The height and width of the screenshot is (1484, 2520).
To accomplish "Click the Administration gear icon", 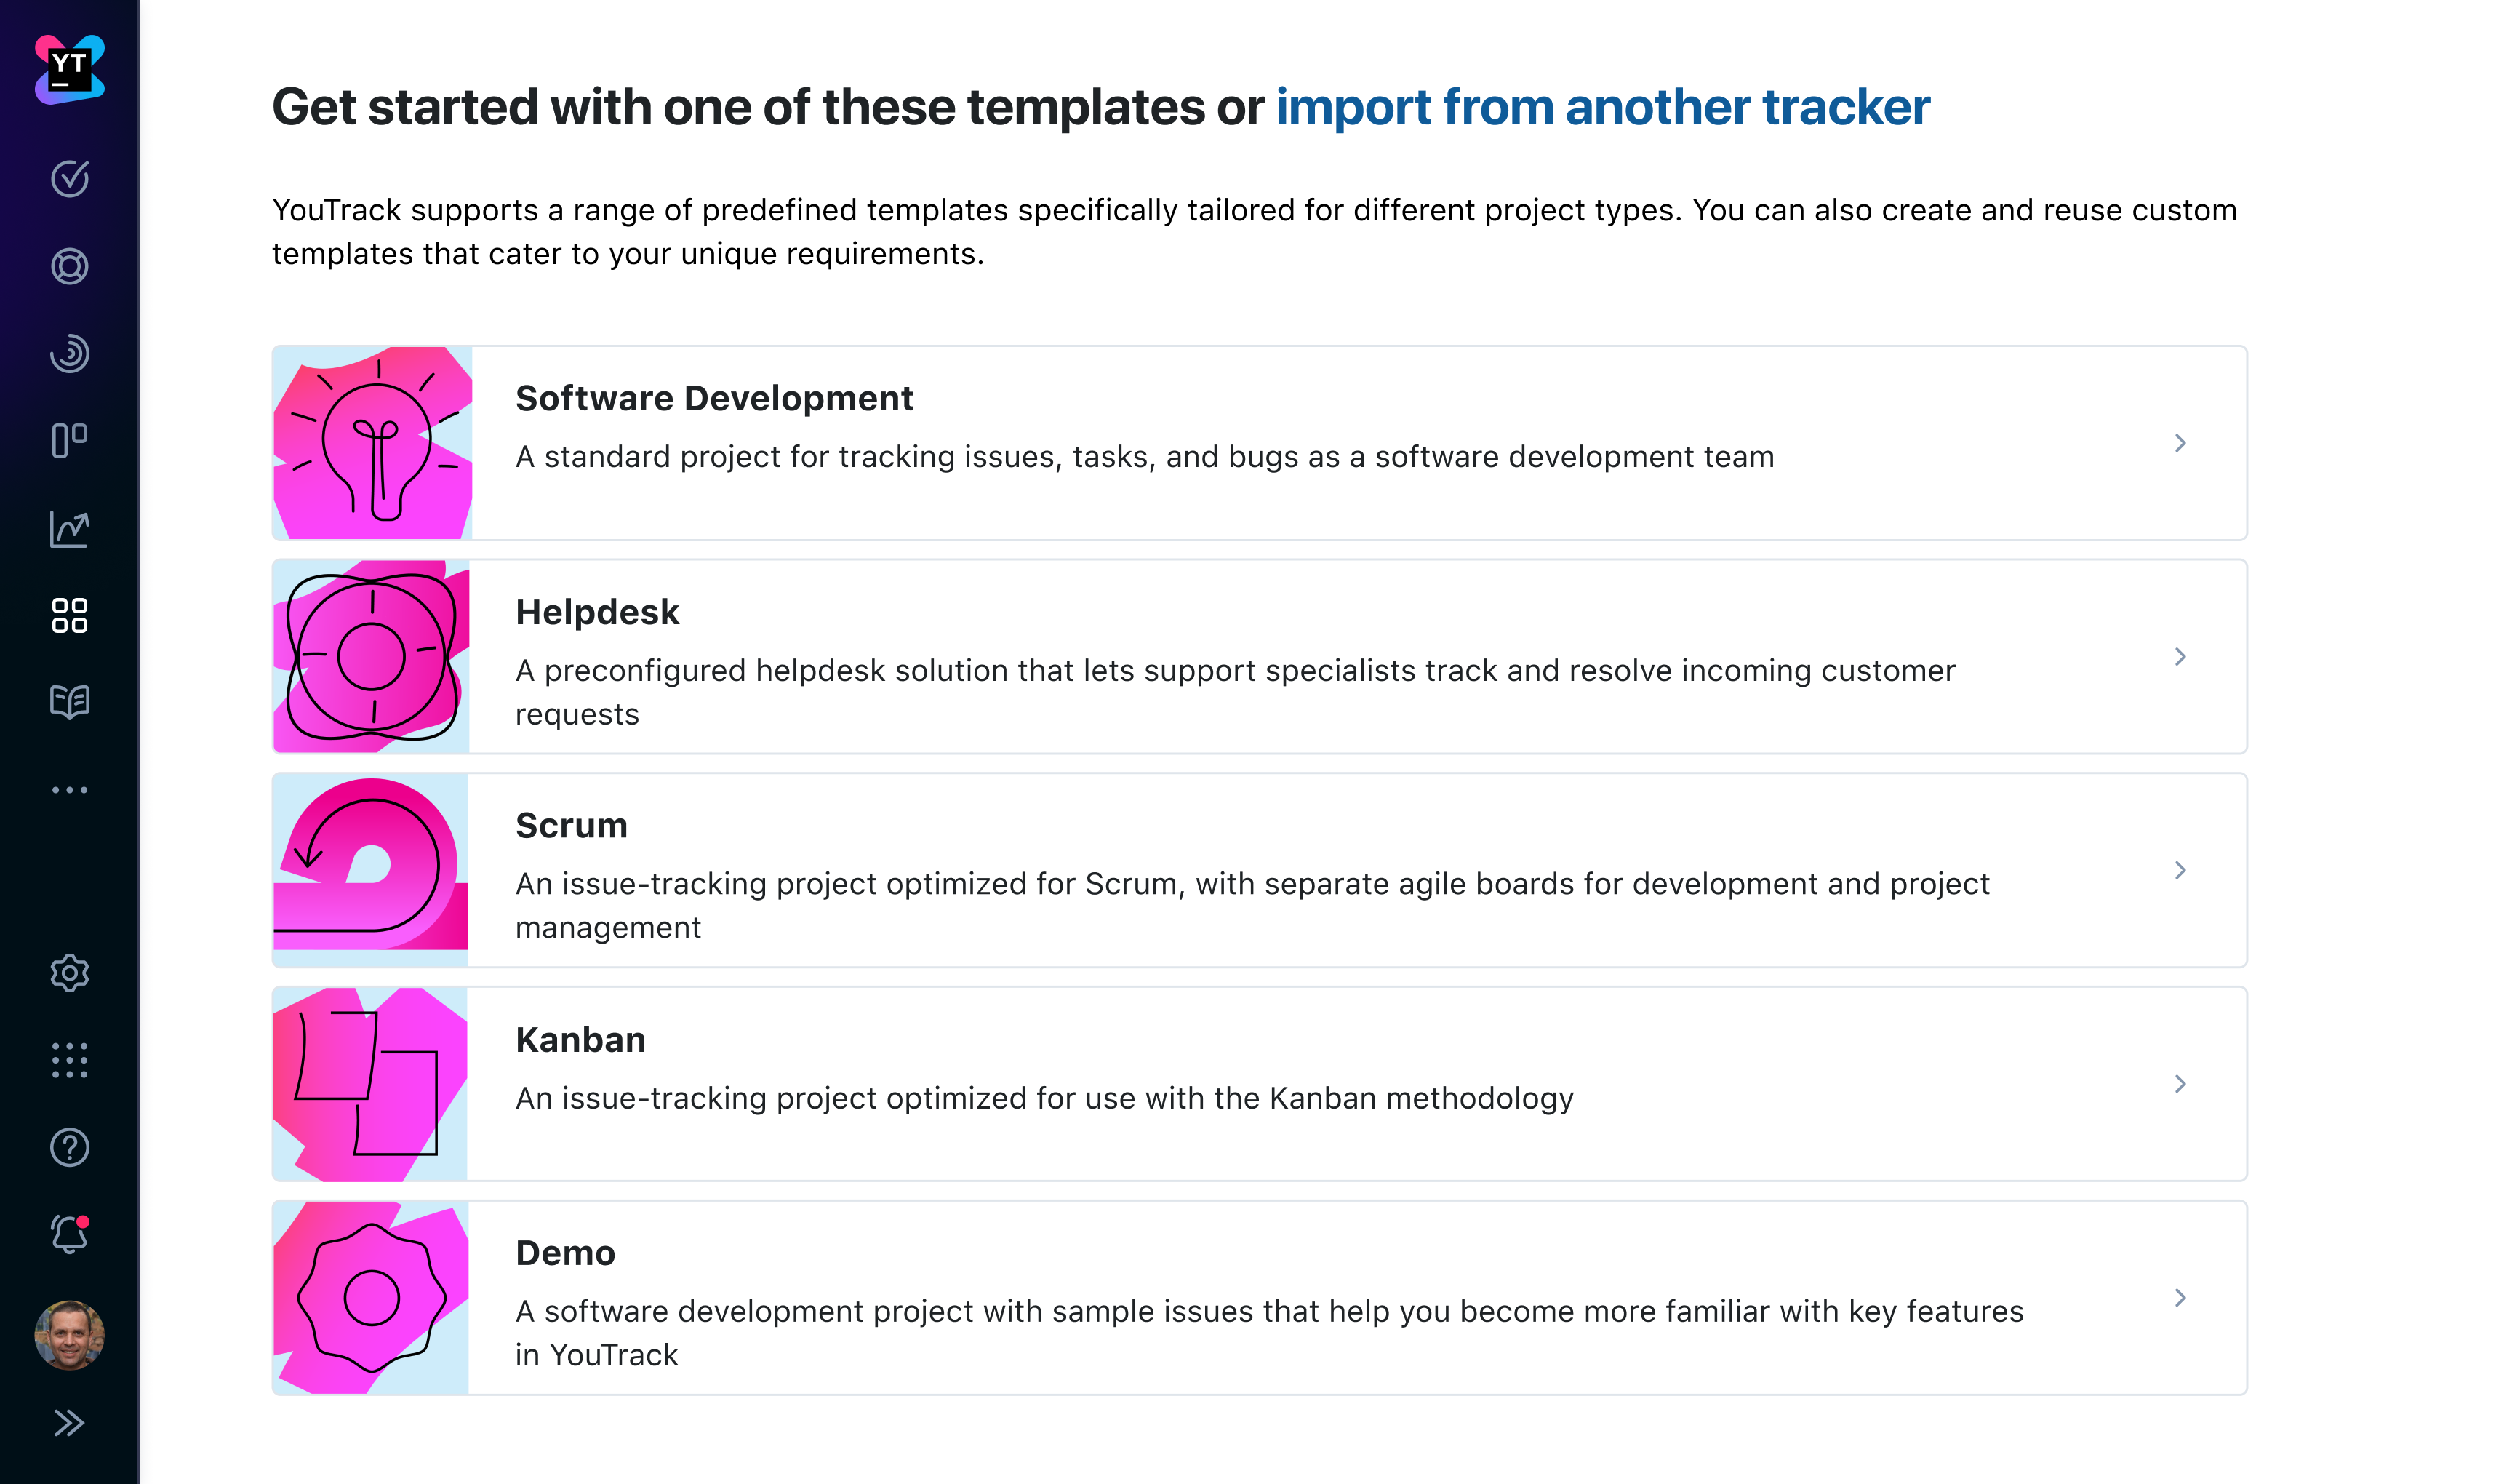I will click(69, 973).
